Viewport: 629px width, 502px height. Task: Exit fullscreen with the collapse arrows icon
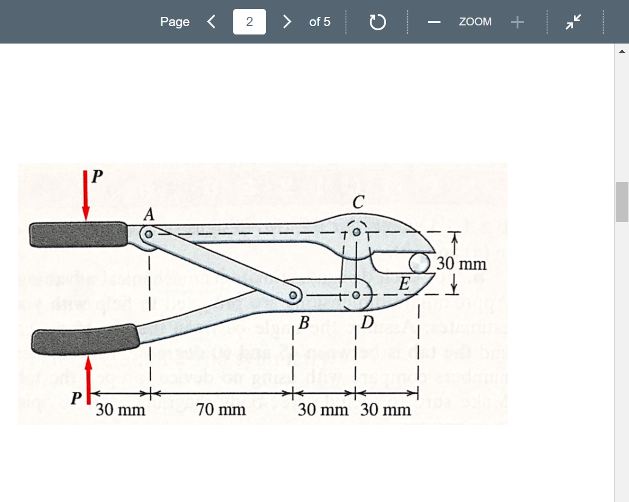pyautogui.click(x=573, y=22)
